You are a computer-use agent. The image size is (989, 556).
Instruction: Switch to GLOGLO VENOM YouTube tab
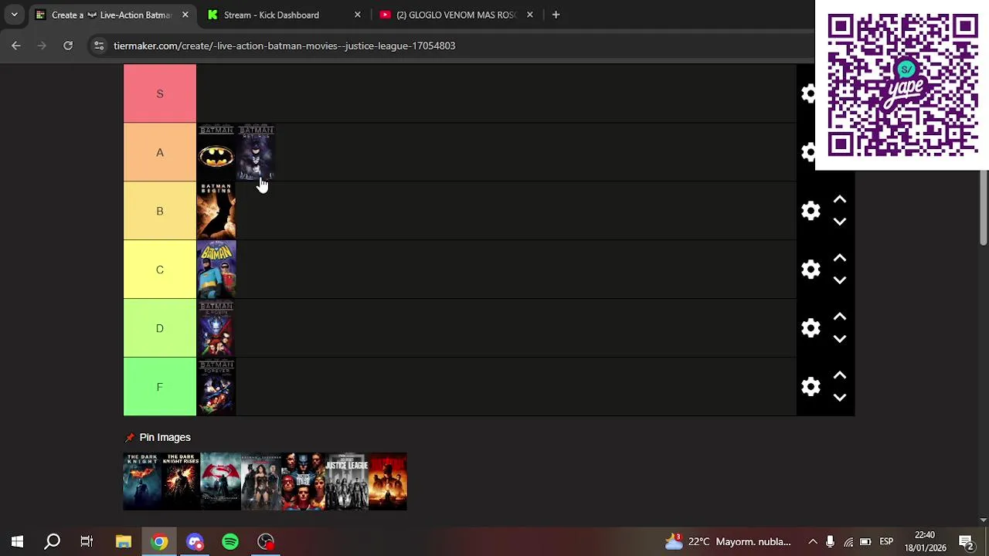coord(455,15)
